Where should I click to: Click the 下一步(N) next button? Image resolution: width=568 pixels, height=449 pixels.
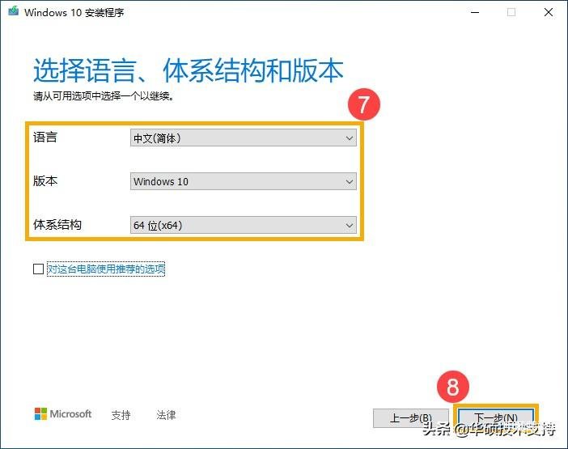click(496, 417)
